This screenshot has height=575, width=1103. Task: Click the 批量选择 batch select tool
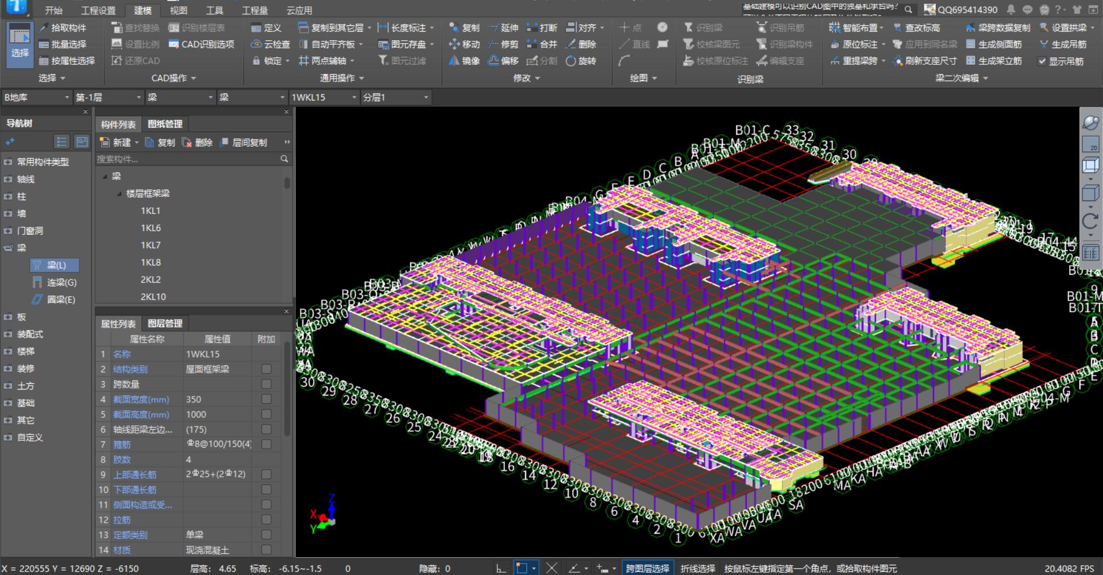63,44
